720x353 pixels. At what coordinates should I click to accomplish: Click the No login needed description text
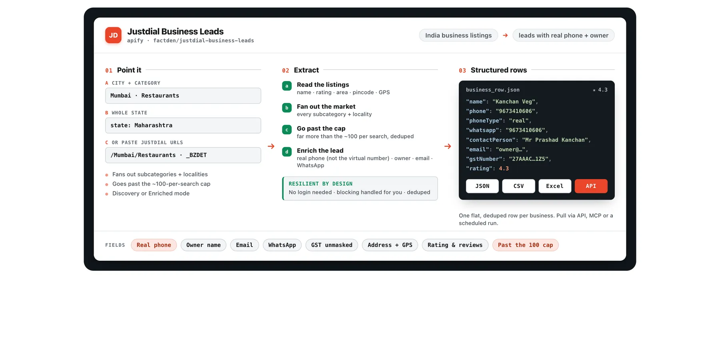tap(360, 192)
